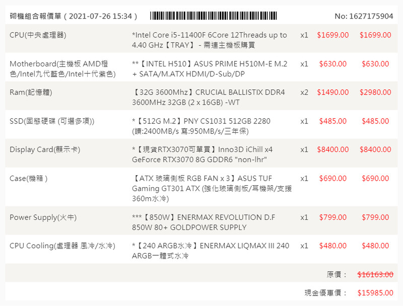Click the 砌機組合報價單 title with date
Image resolution: width=403 pixels, height=306 pixels.
point(74,16)
